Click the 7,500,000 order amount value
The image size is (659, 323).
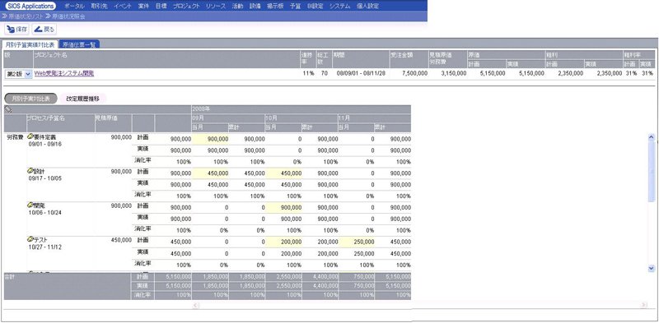tap(414, 73)
